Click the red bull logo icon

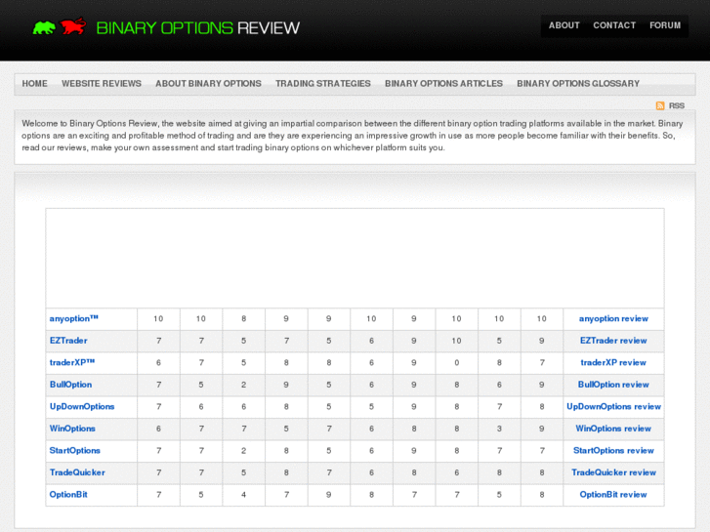click(73, 26)
